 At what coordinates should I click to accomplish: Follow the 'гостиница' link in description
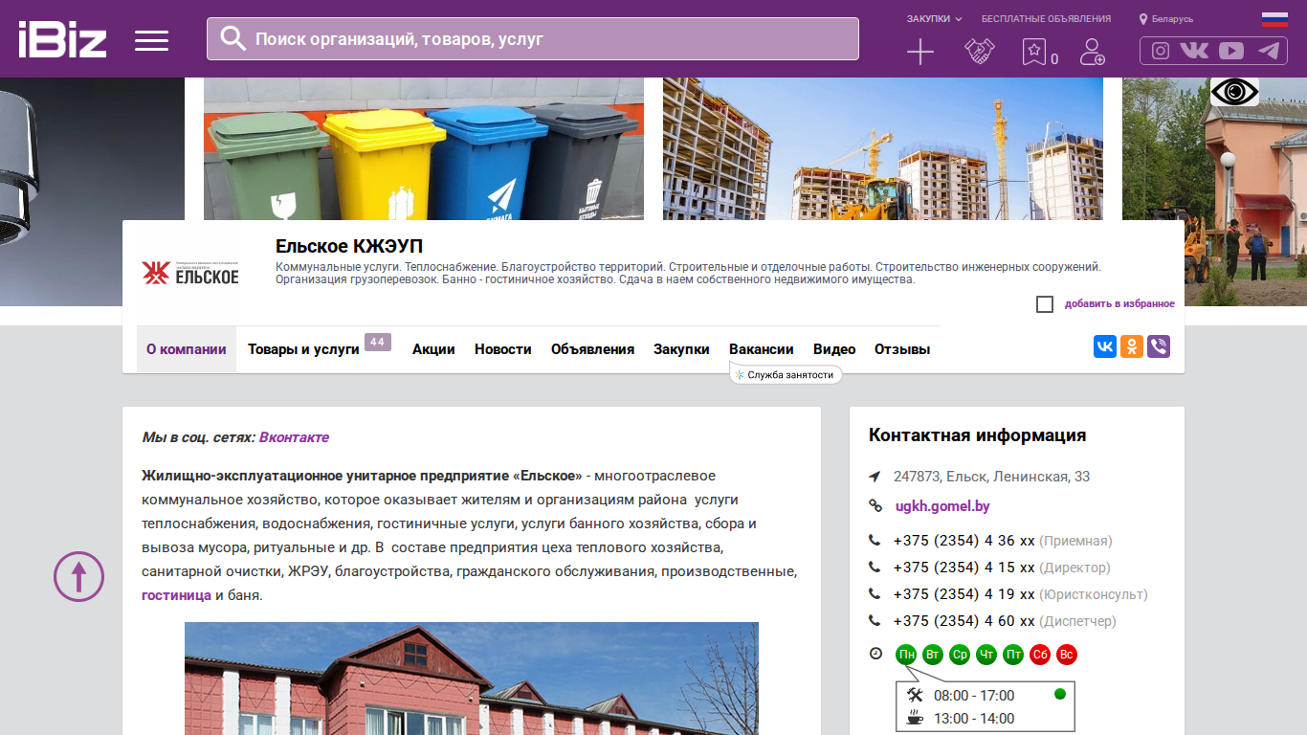pyautogui.click(x=176, y=595)
